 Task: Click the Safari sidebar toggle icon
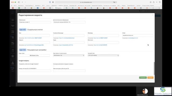pos(19,2)
